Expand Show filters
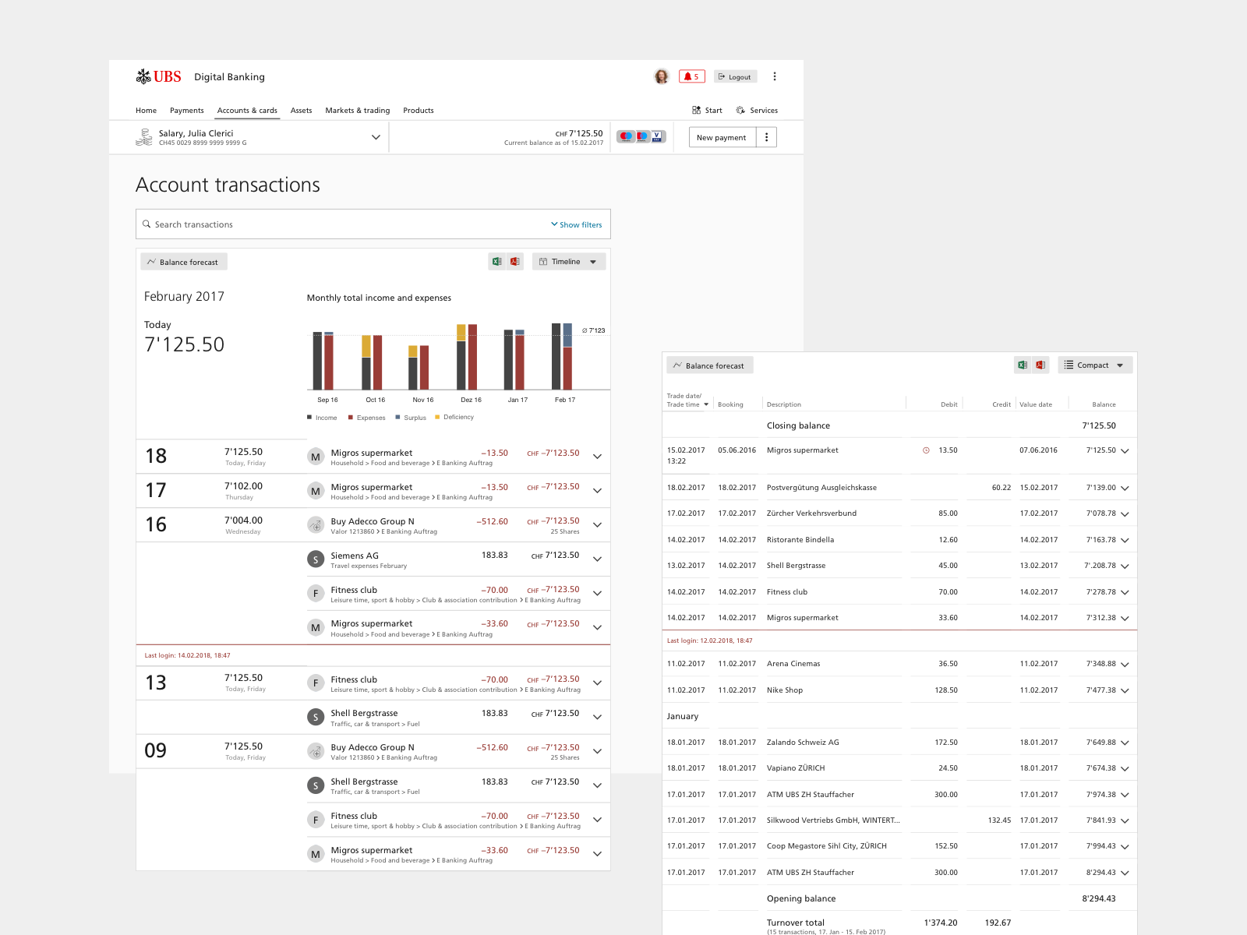 576,224
